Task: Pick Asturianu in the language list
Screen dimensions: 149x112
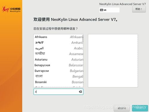Action: (x=59, y=59)
